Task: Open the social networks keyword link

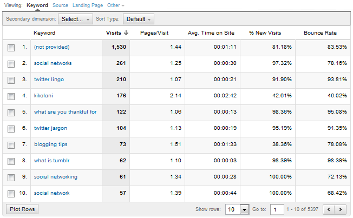Action: coord(53,63)
